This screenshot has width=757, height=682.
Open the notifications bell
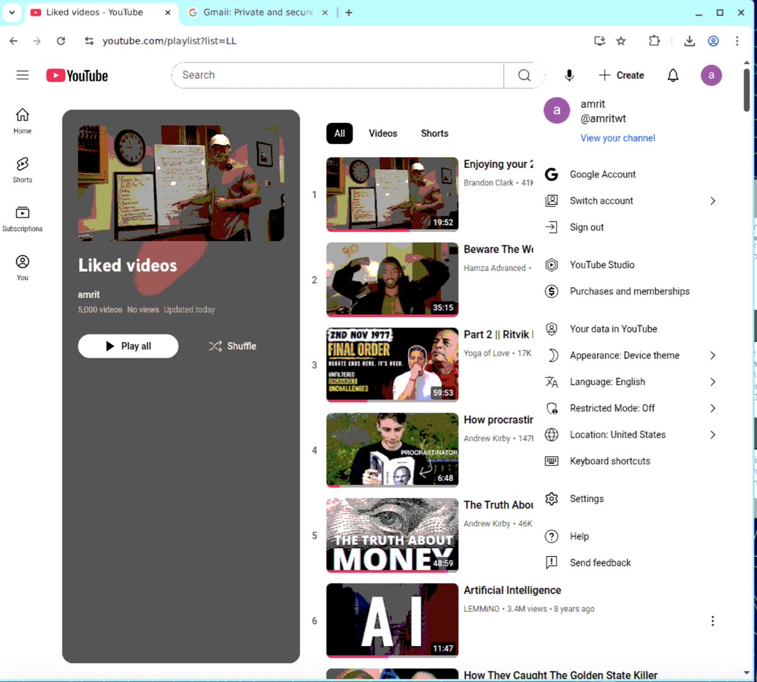point(673,75)
